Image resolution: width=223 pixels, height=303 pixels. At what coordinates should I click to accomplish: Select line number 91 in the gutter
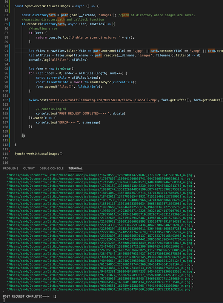coord(6,51)
